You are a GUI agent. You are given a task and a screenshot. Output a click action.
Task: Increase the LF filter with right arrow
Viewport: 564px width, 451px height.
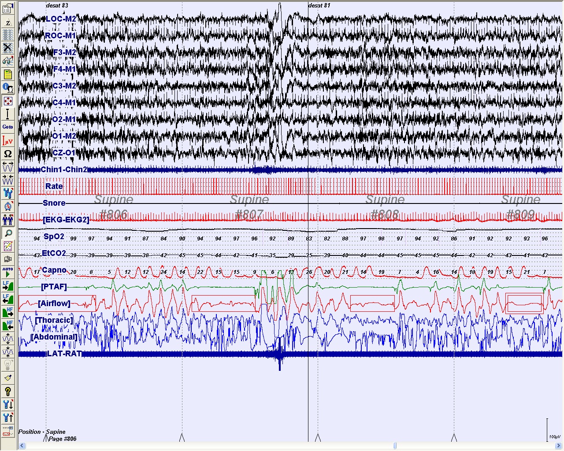coord(7,286)
